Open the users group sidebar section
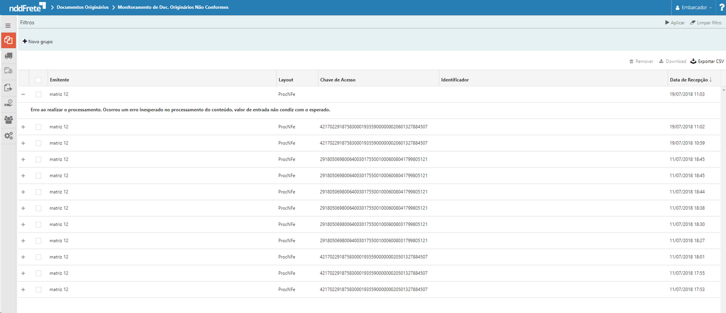Screen dimensions: 726x313 (x=8, y=119)
